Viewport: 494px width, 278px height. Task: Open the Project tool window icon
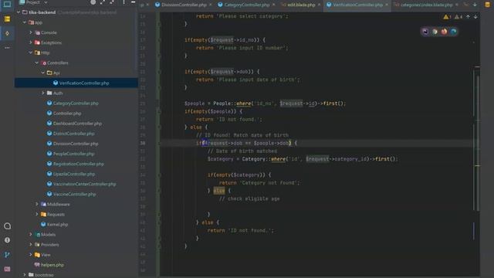[x=7, y=4]
